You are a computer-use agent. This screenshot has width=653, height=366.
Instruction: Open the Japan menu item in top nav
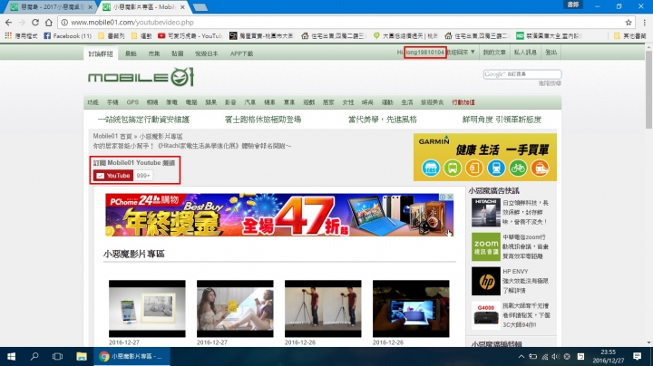click(x=206, y=53)
